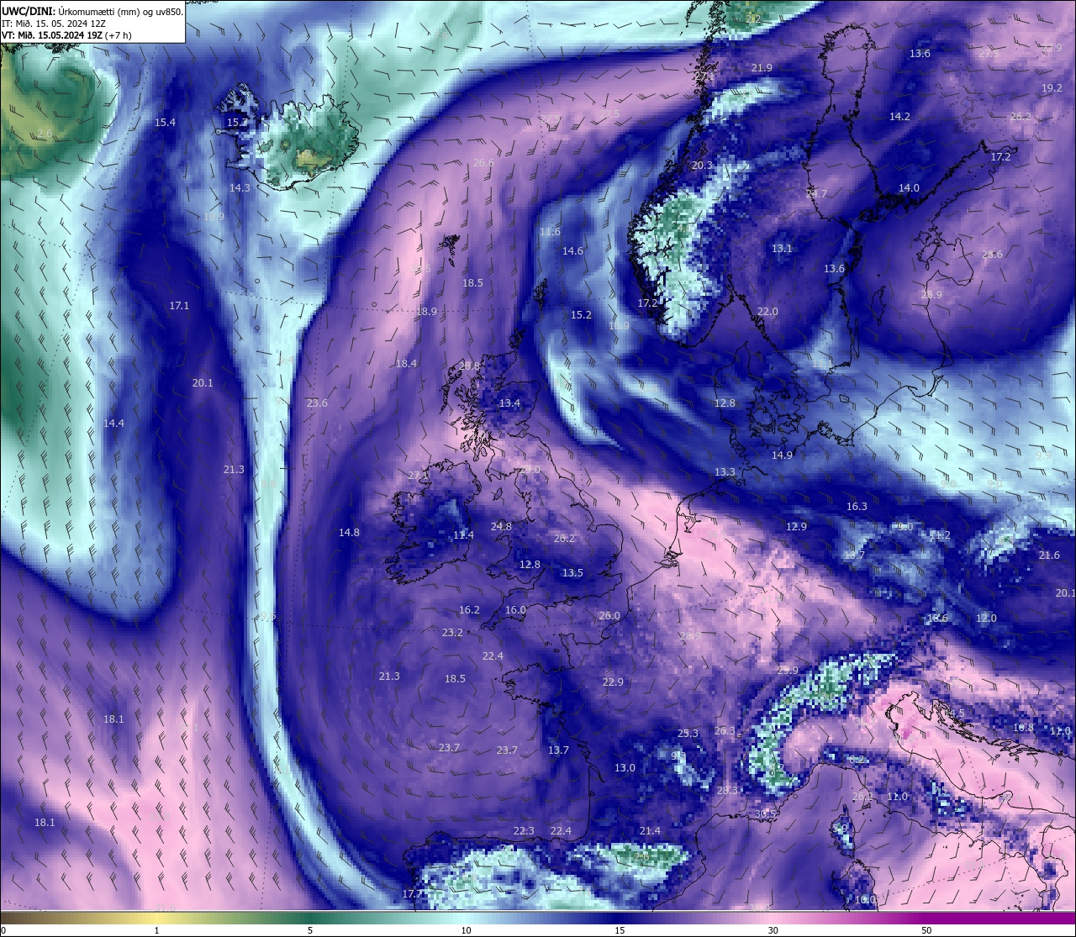Screen dimensions: 1076x937
Task: Click the 22.3 value near northern Spain
Action: click(x=524, y=831)
